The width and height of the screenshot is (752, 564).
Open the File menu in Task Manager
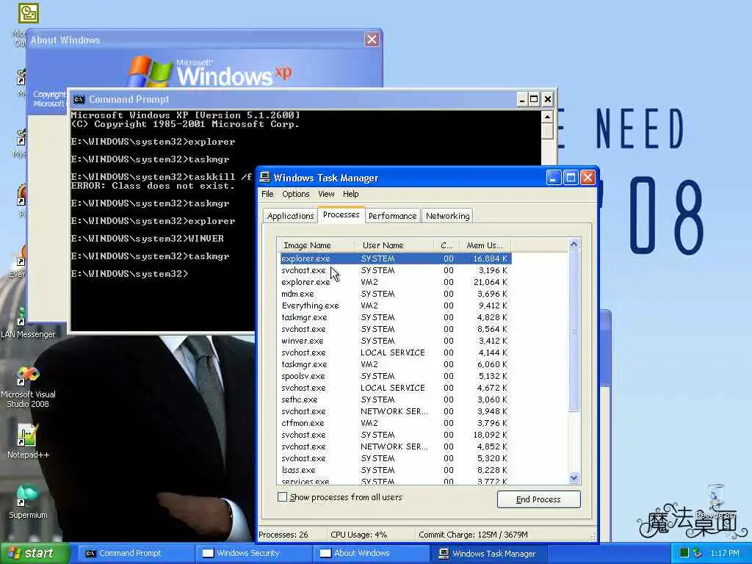[x=267, y=194]
